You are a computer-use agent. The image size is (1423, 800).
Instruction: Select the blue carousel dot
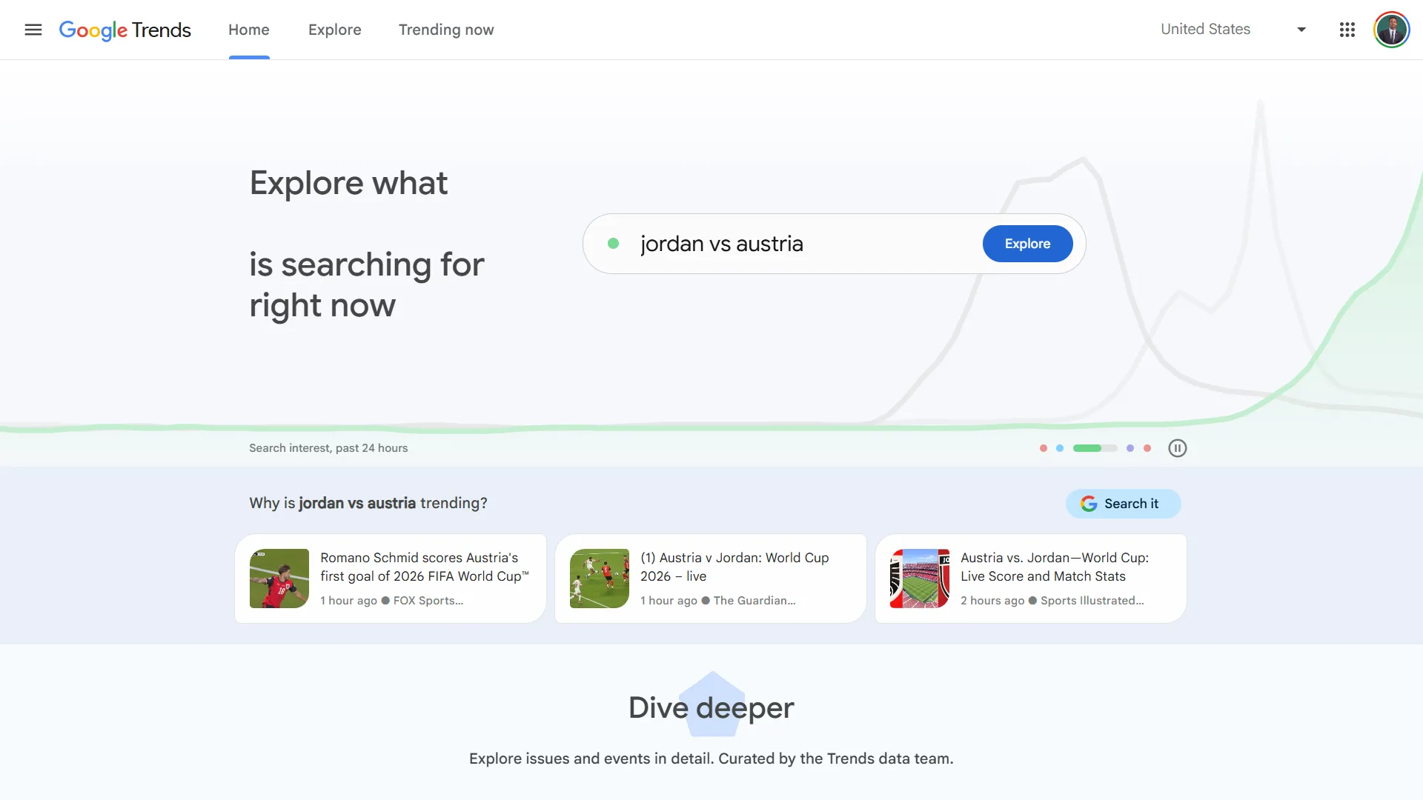[x=1060, y=448]
